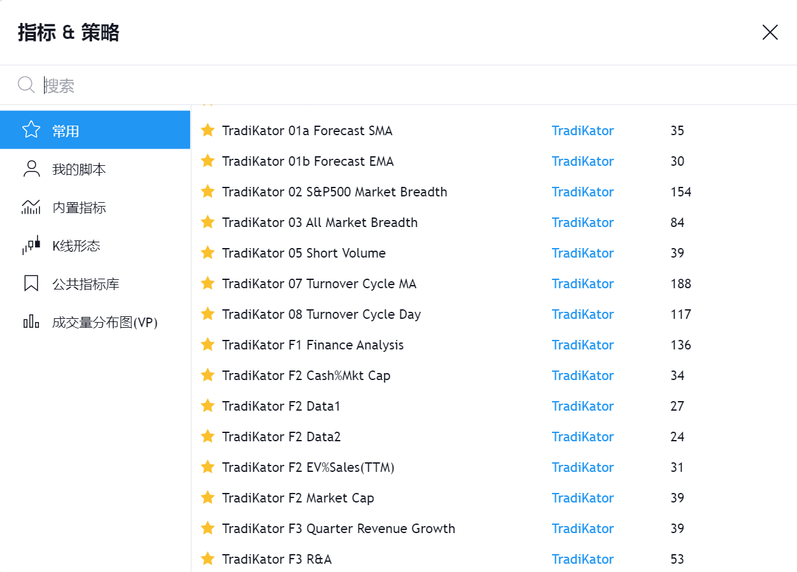Viewport: 797px width, 572px height.
Task: Open the 常用 favorites category
Action: click(95, 131)
